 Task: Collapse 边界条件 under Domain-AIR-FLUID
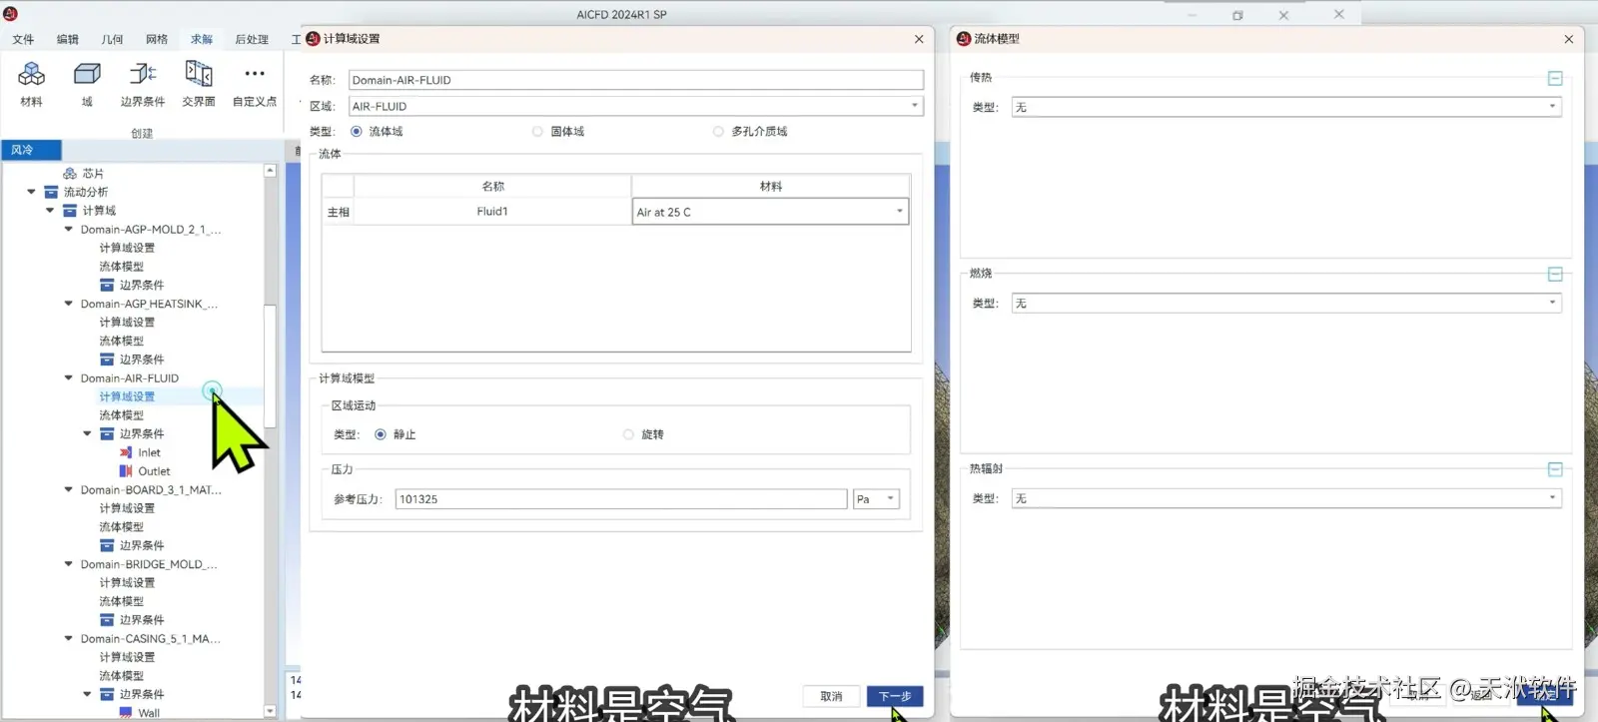pyautogui.click(x=87, y=434)
